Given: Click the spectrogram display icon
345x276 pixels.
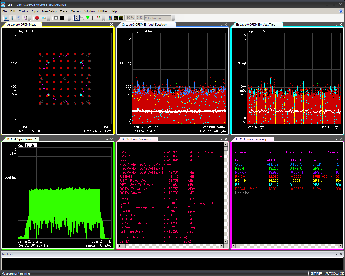Looking at the screenshot, I should [x=110, y=18].
